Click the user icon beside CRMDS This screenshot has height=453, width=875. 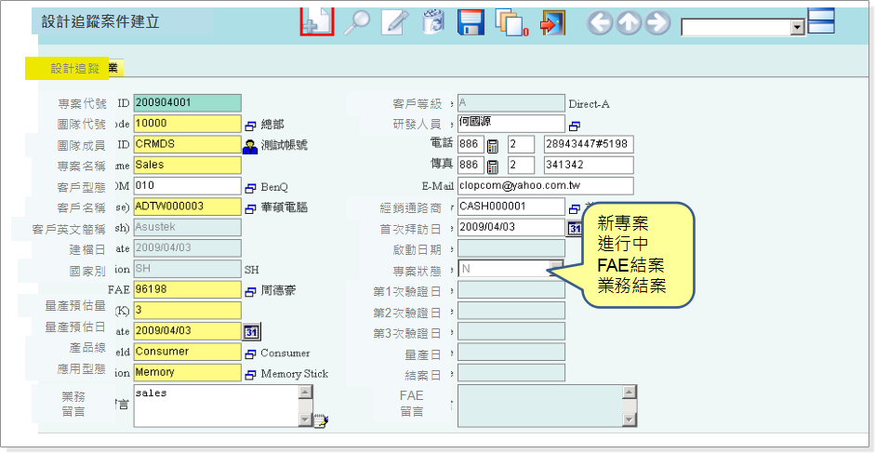250,145
